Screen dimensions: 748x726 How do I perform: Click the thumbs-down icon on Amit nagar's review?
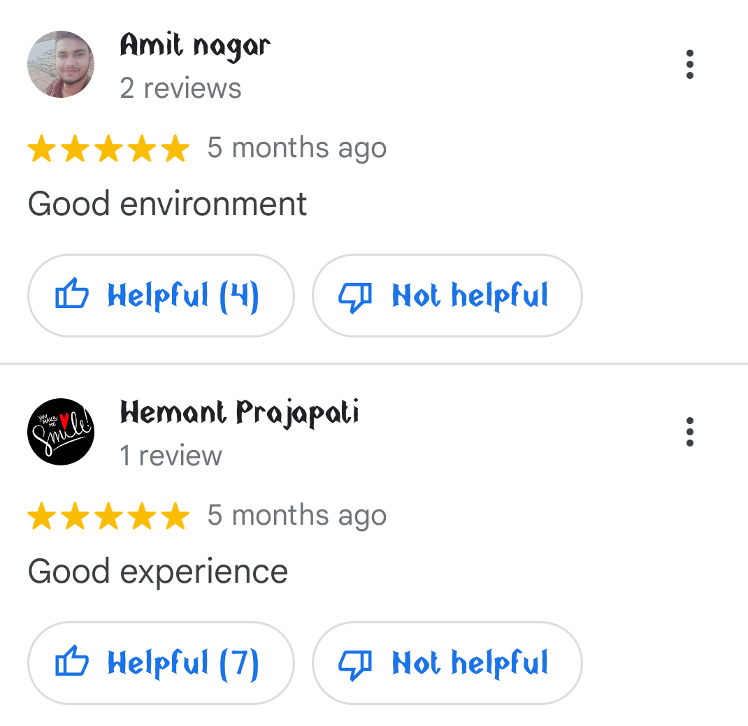355,297
